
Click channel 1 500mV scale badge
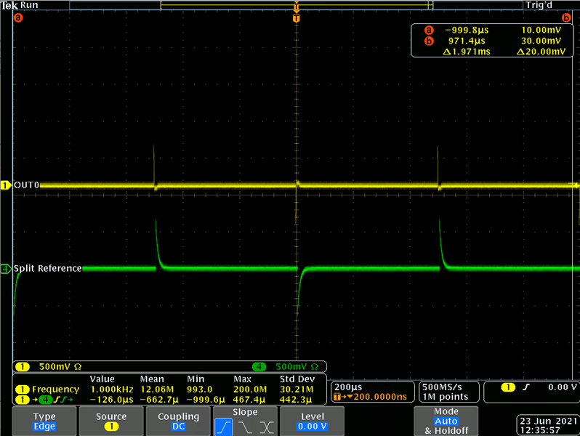[23, 366]
